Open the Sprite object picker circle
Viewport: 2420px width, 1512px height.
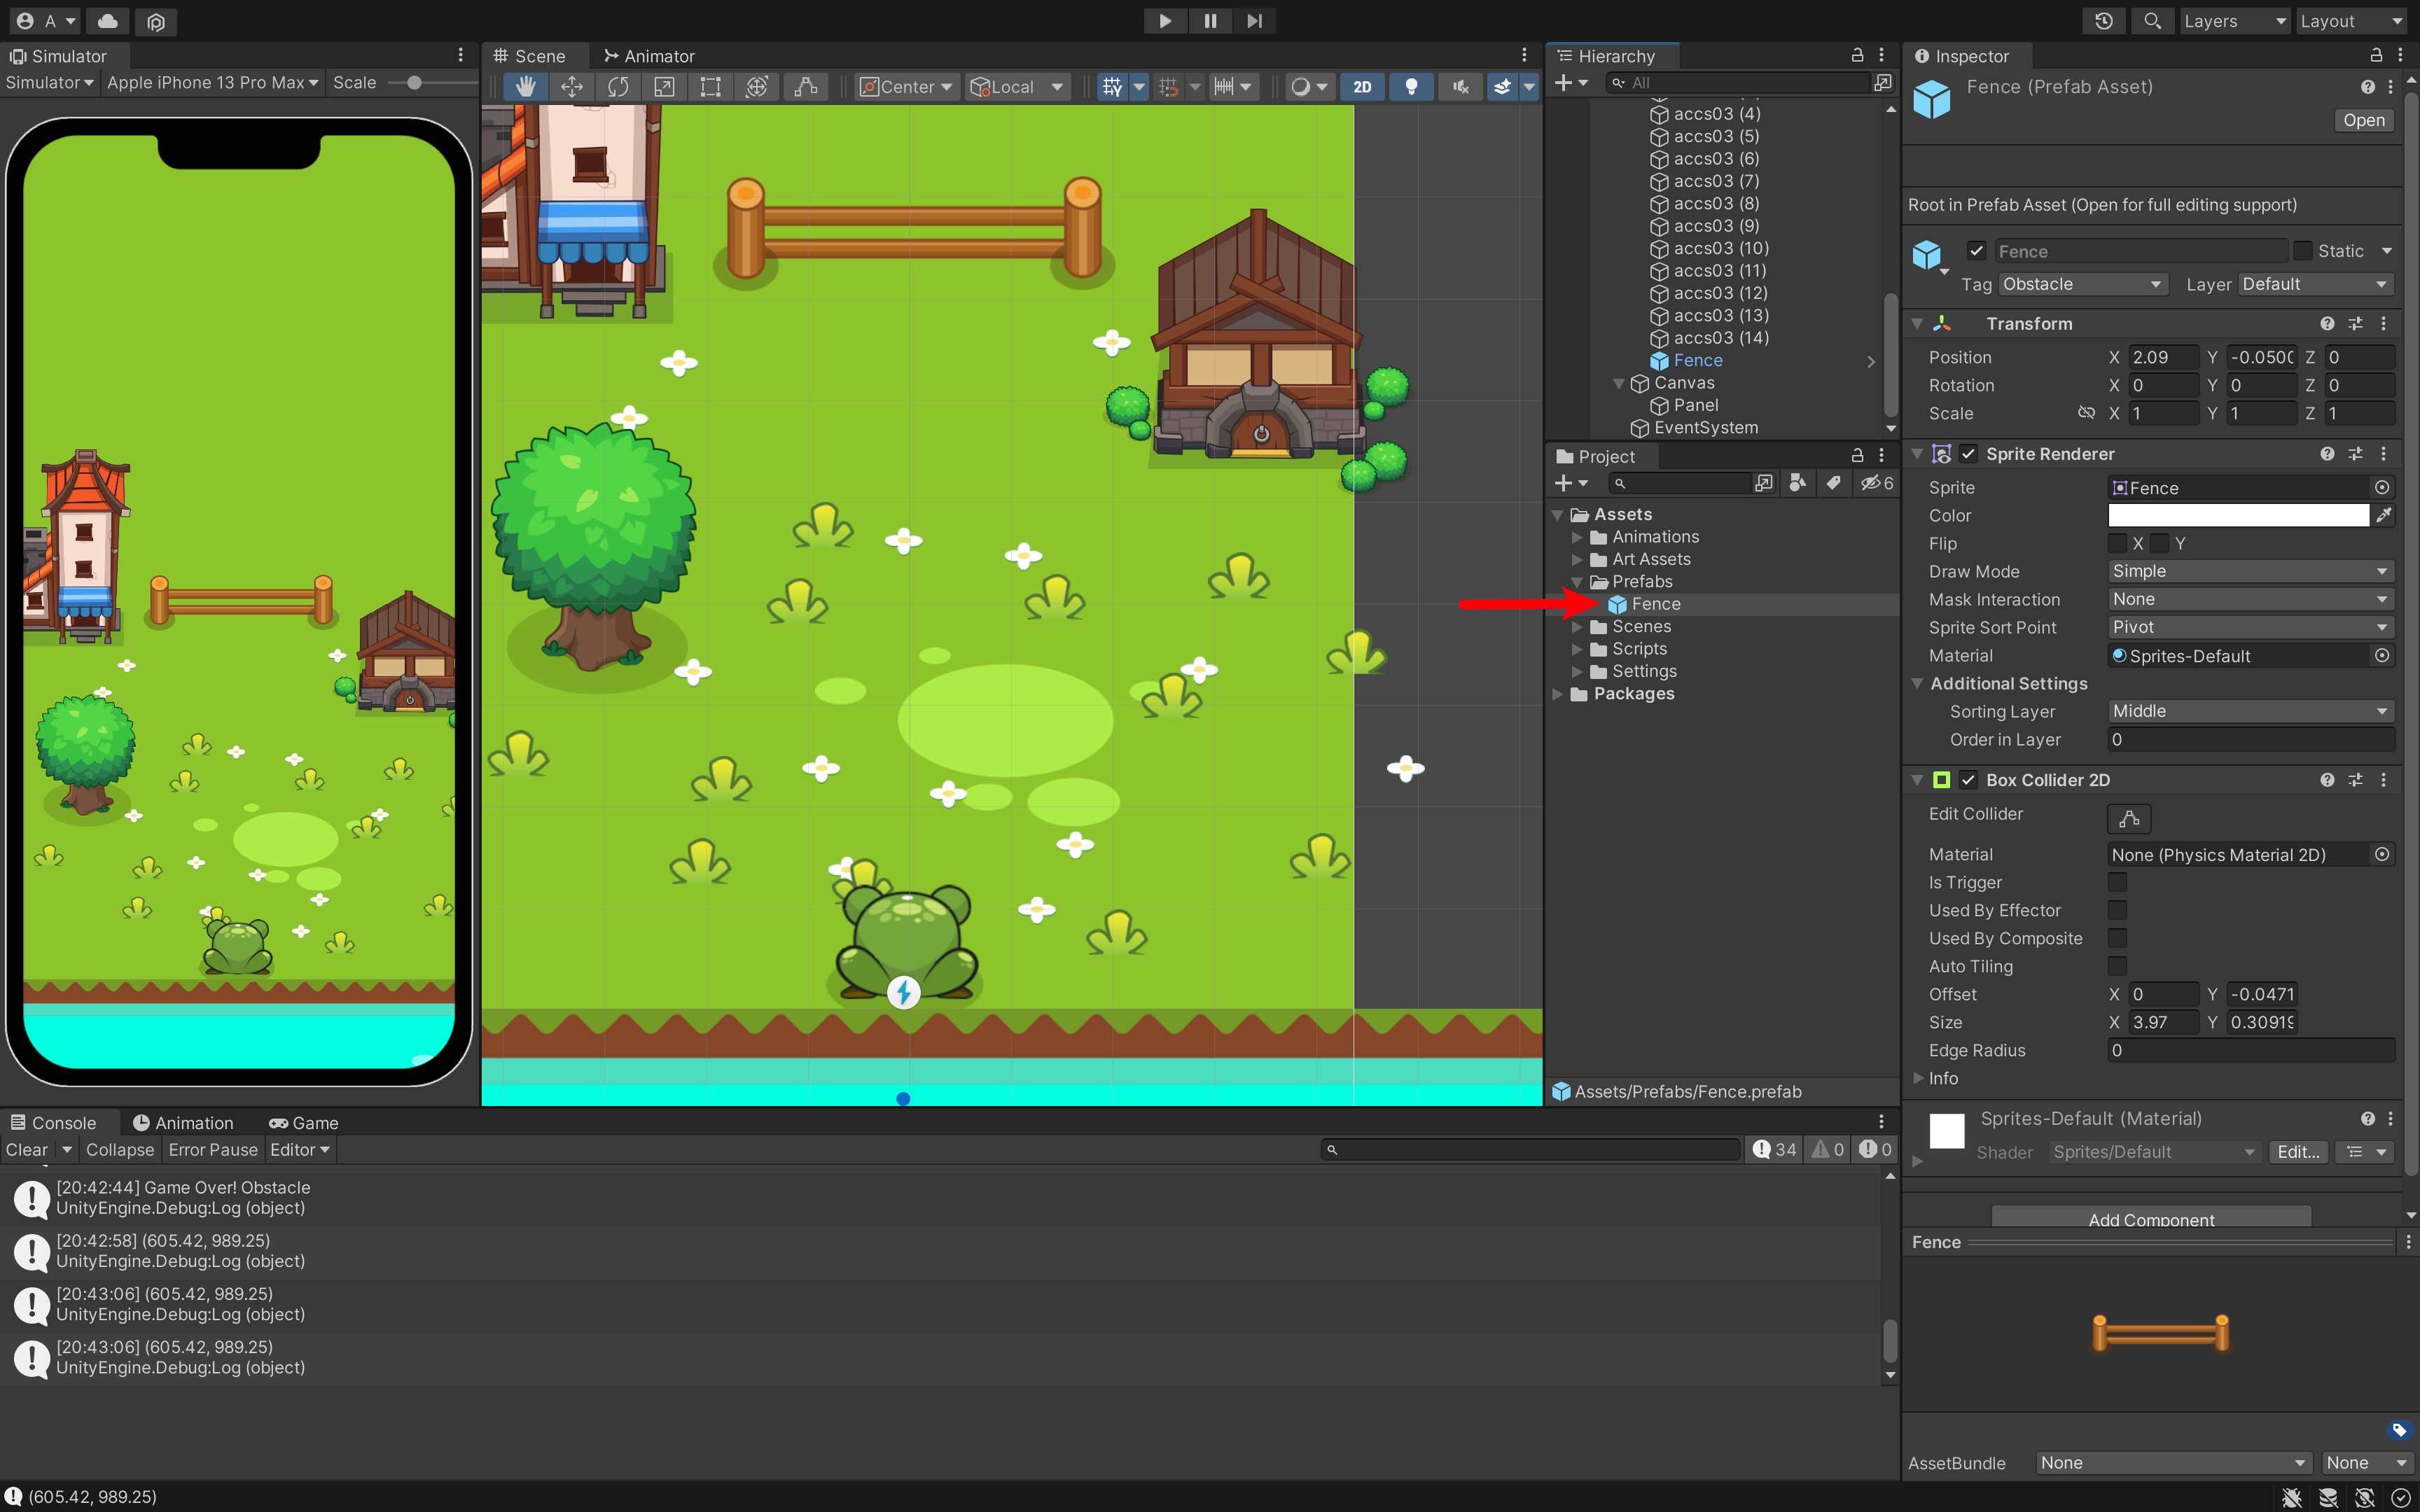click(2382, 487)
